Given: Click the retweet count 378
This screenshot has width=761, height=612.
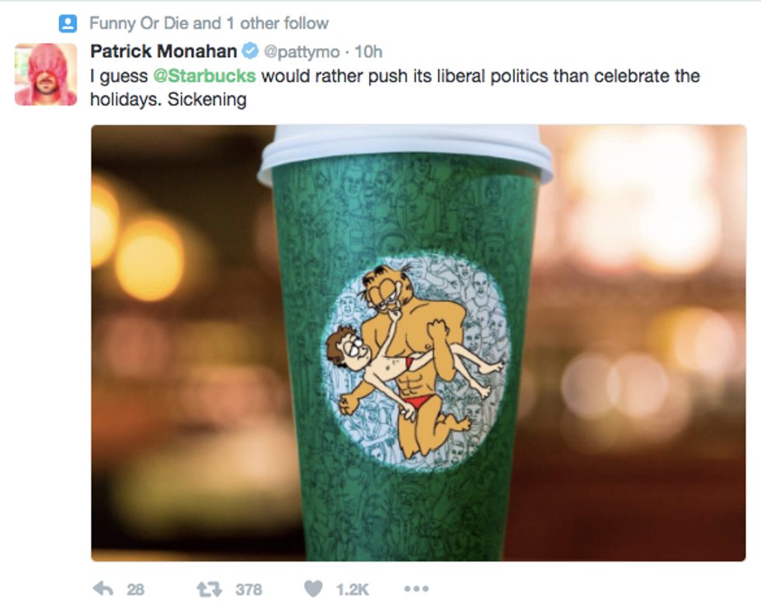Looking at the screenshot, I should tap(248, 590).
